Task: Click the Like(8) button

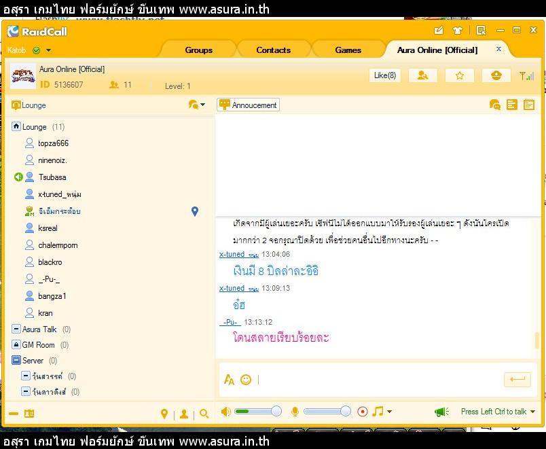Action: click(385, 75)
